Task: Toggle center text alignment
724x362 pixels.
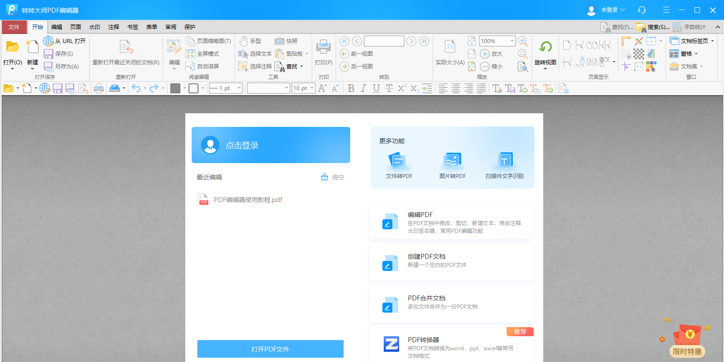Action: point(456,88)
